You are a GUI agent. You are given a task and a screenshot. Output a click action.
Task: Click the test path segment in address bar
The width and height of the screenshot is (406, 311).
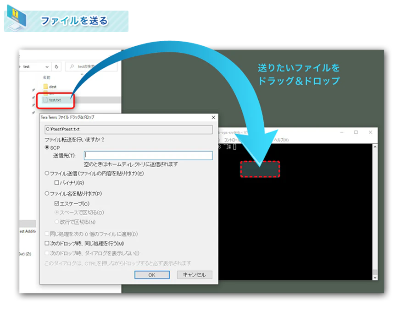(27, 67)
